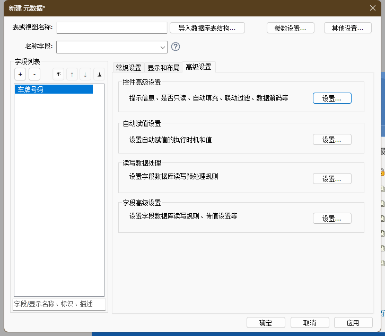385x336 pixels.
Task: Select the 高级设置 tab
Action: pyautogui.click(x=198, y=67)
